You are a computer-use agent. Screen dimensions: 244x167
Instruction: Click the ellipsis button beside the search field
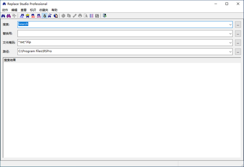(x=238, y=24)
